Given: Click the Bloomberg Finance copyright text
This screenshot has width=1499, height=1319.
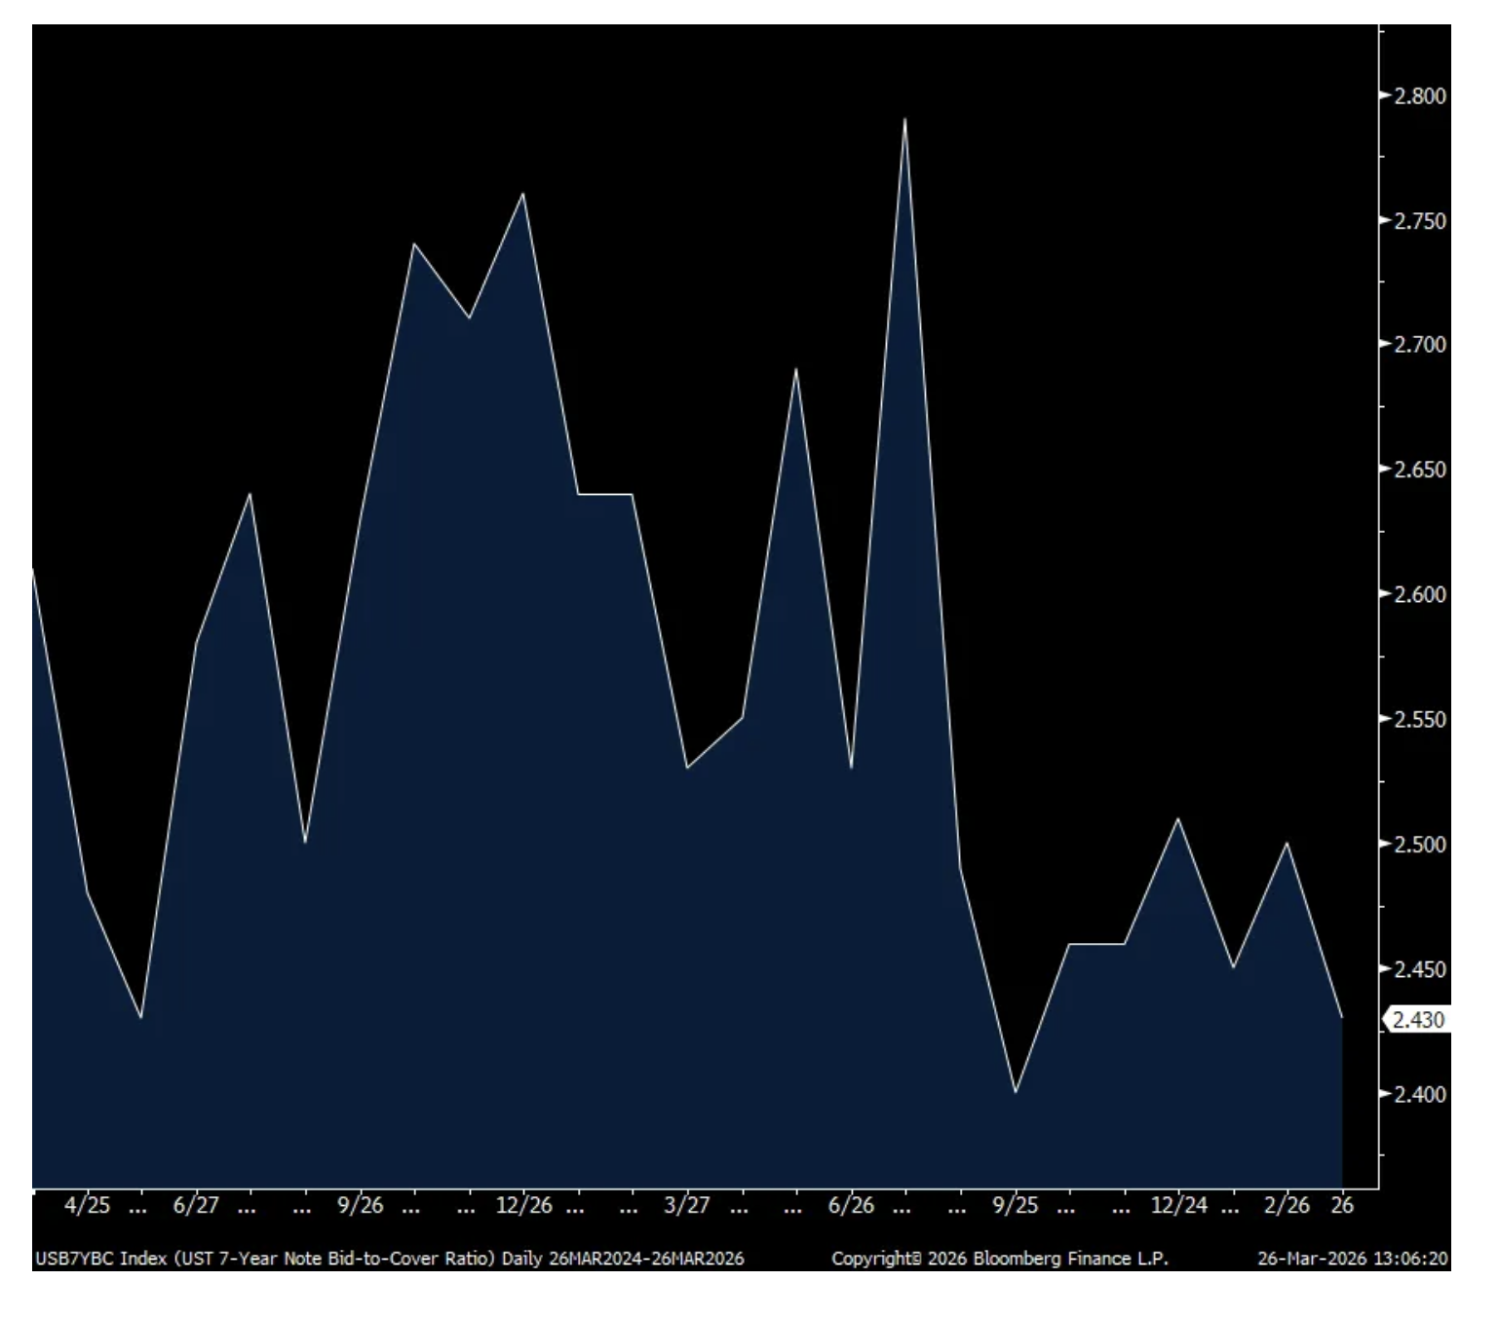Looking at the screenshot, I should click(x=999, y=1259).
